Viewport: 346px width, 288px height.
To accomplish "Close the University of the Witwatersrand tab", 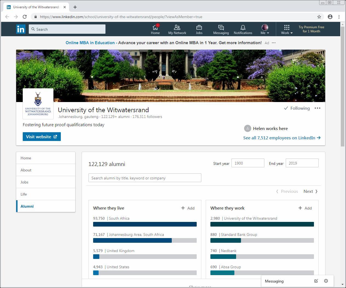I will click(x=65, y=7).
